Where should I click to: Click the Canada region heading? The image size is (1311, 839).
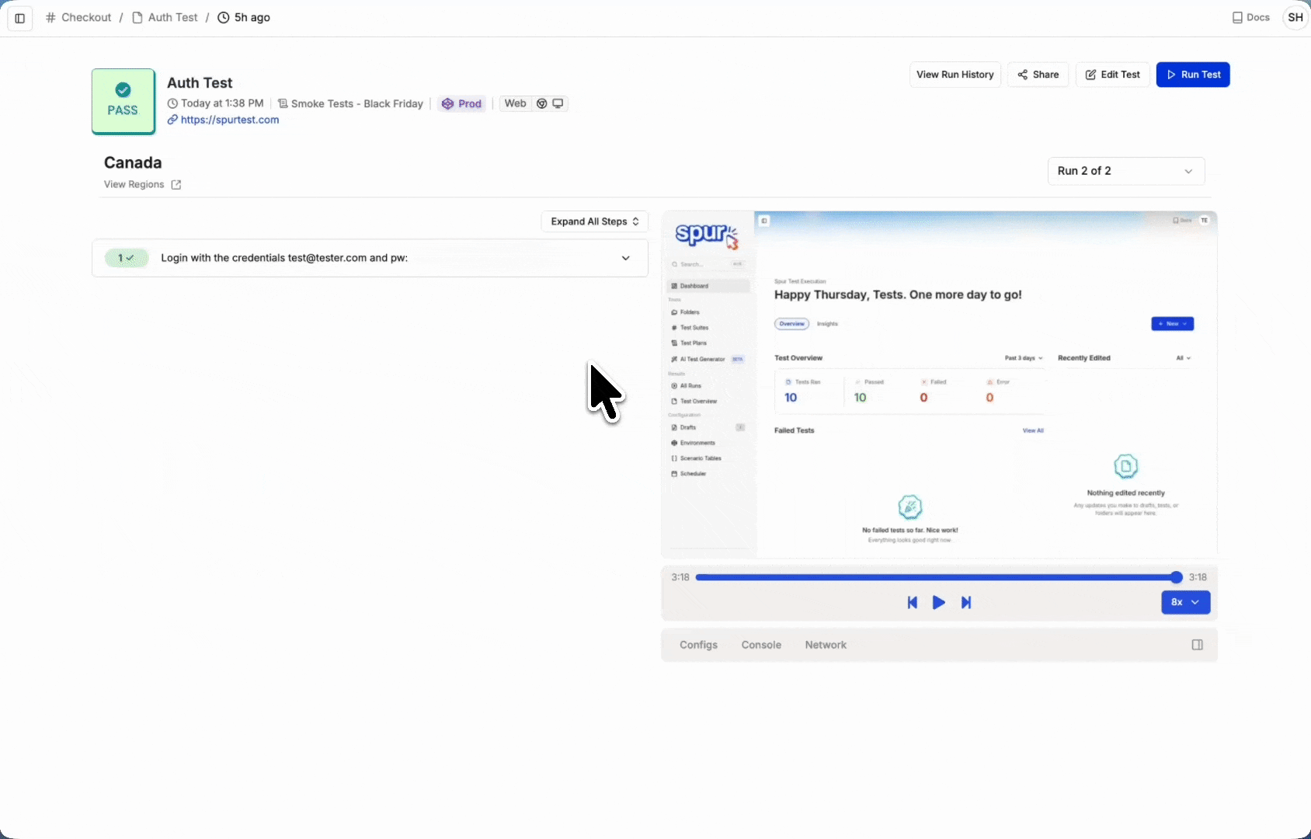click(x=133, y=162)
